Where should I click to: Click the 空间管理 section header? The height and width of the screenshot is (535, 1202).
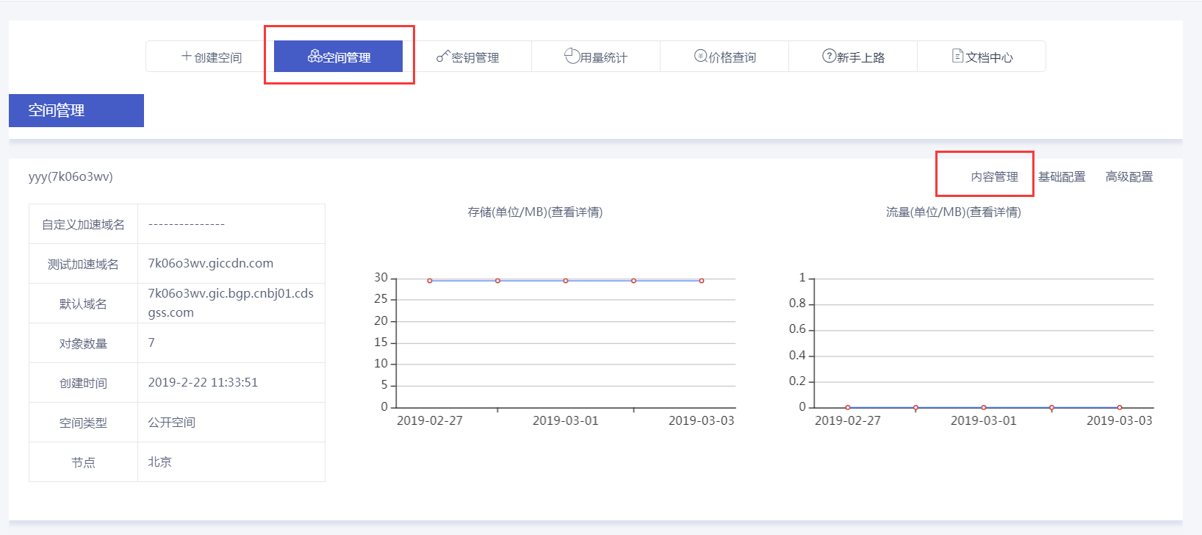click(x=76, y=110)
